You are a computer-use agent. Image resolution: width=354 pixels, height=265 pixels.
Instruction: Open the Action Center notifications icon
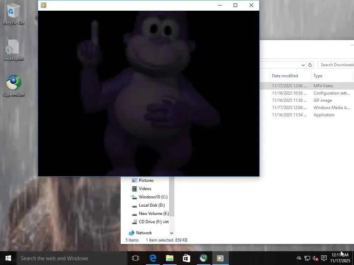click(324, 258)
